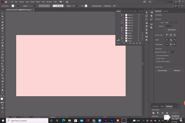This screenshot has height=123, width=185.
Task: Click Preferences in Quick Actions
Action: 177,70
